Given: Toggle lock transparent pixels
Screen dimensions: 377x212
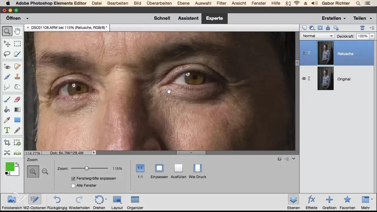Looking at the screenshot, I should pyautogui.click(x=336, y=28).
